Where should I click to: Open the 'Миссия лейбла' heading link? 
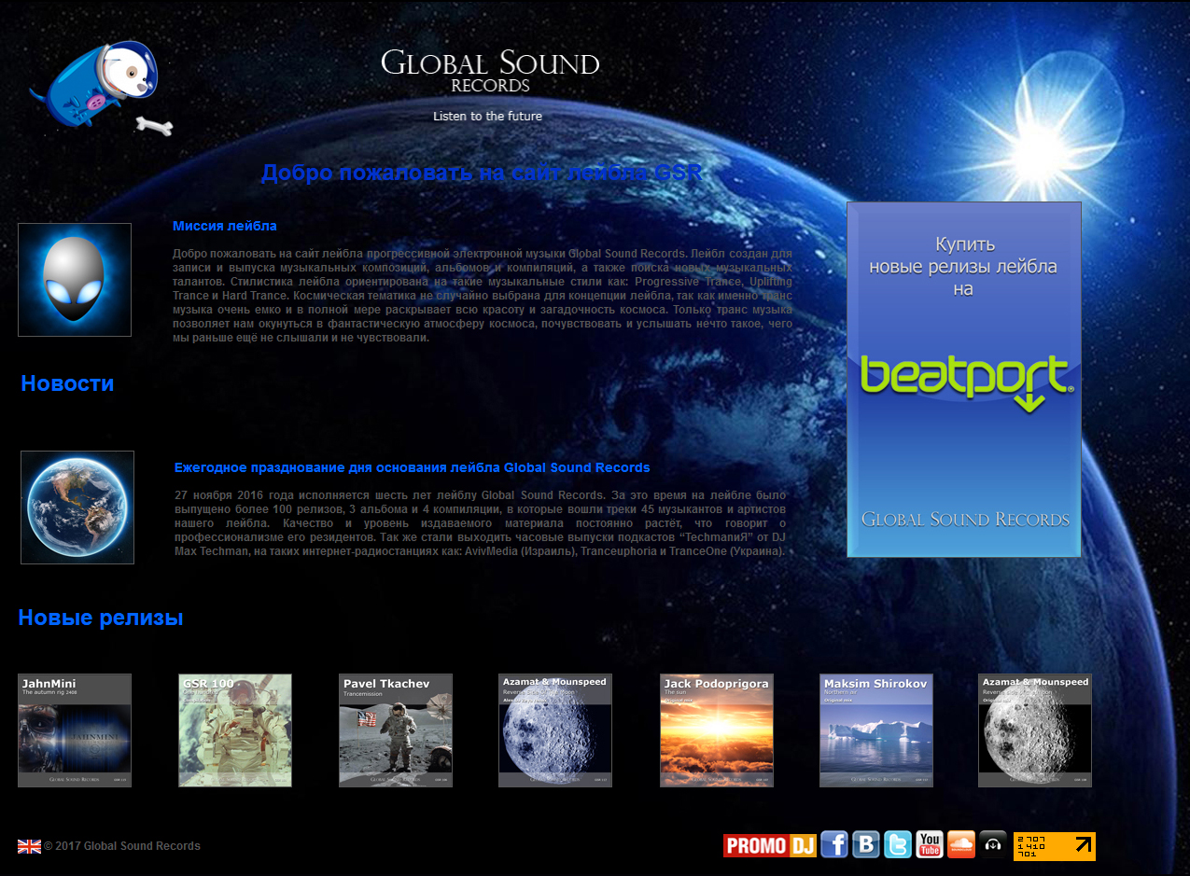point(225,226)
